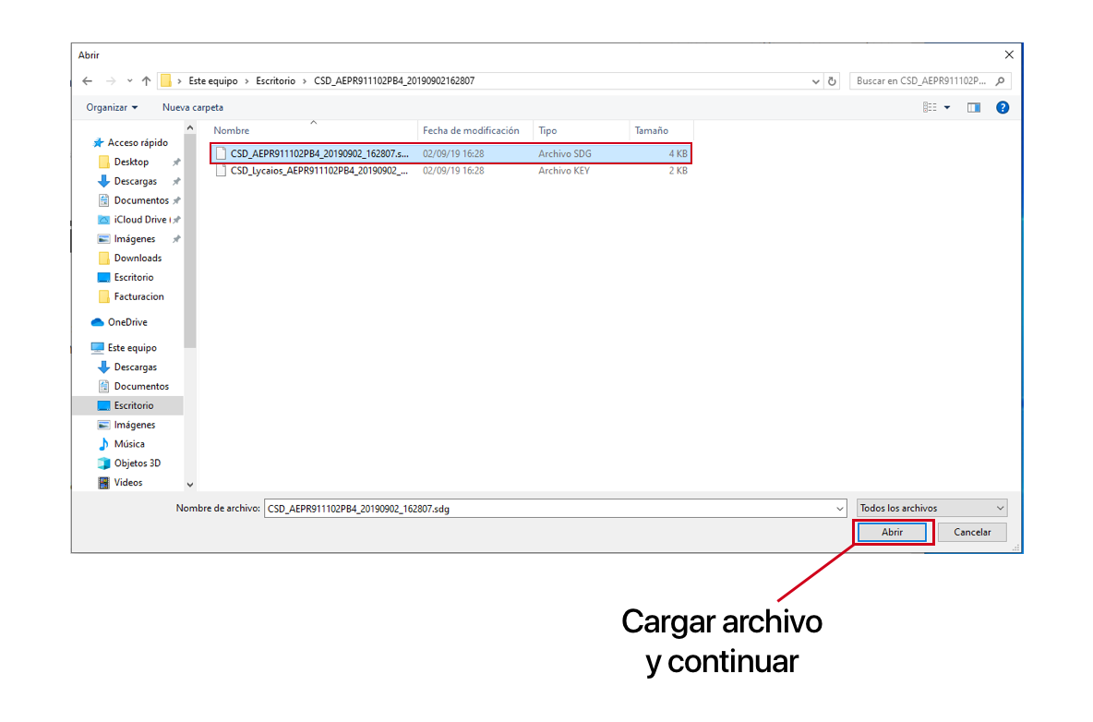This screenshot has height=722, width=1093.
Task: Open view options dropdown arrow
Action: point(946,107)
